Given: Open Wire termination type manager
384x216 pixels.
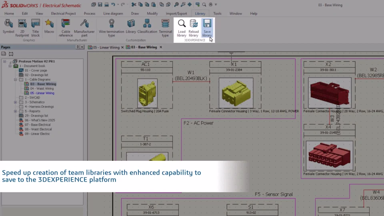Looking at the screenshot, I should coord(112,28).
